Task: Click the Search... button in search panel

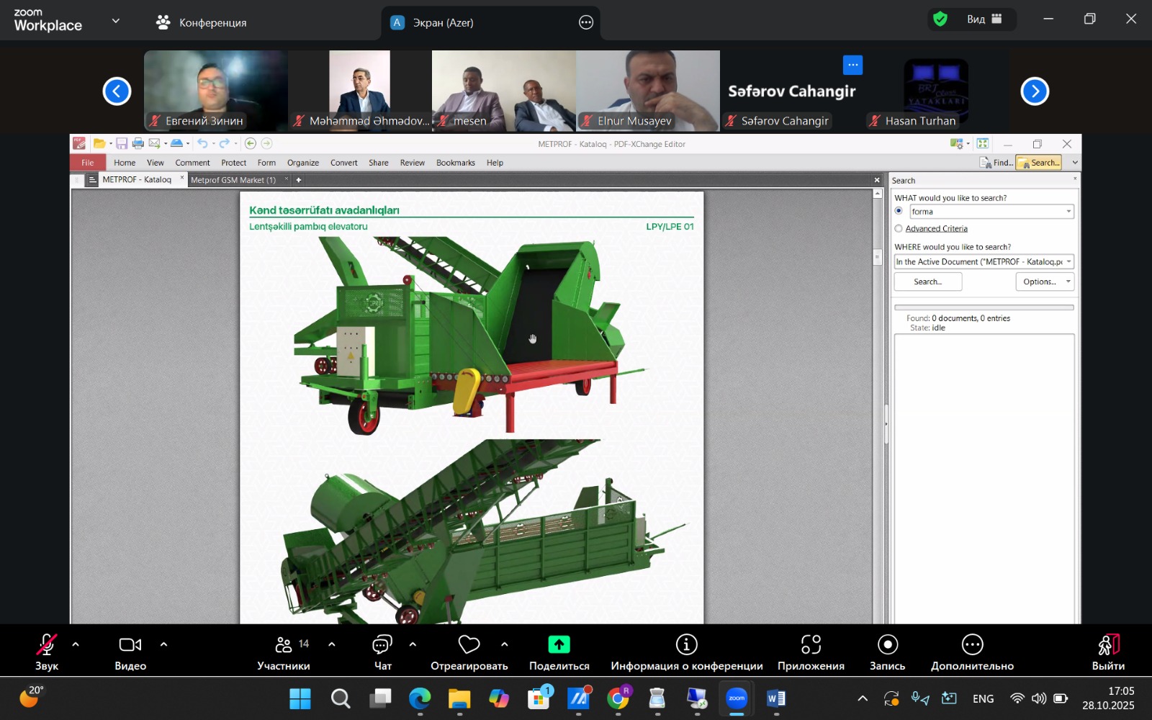Action: pos(927,282)
